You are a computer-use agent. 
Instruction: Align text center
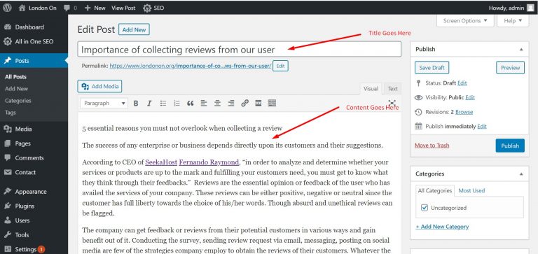(218, 103)
